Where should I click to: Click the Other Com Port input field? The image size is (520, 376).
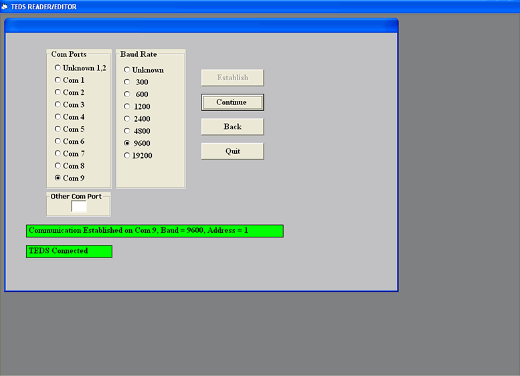79,207
